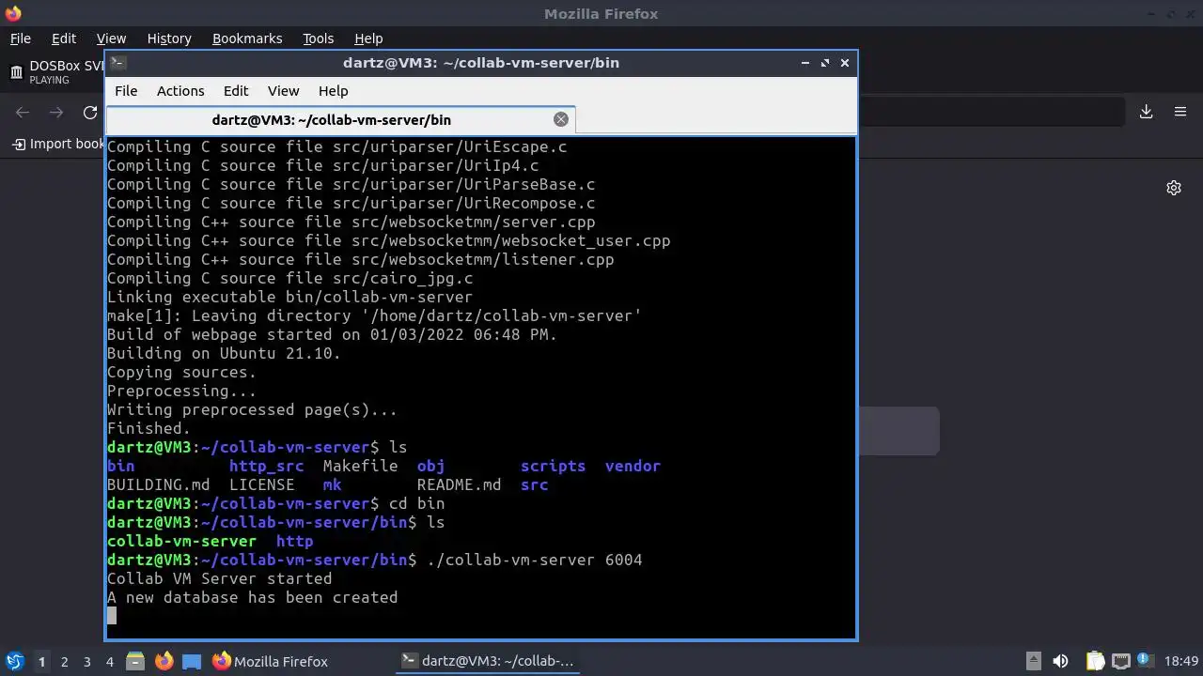Click 'vendor' directory in terminal listing
Screen dimensions: 1203x676
633,466
